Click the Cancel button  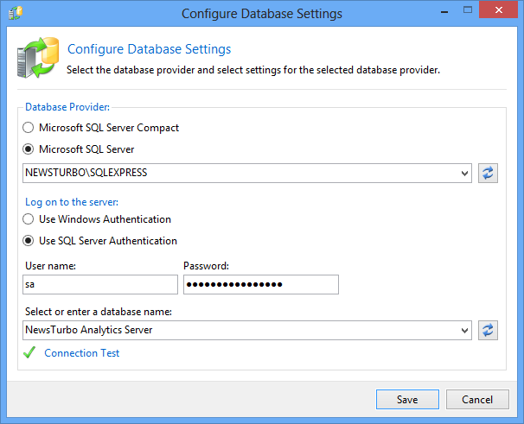(478, 400)
